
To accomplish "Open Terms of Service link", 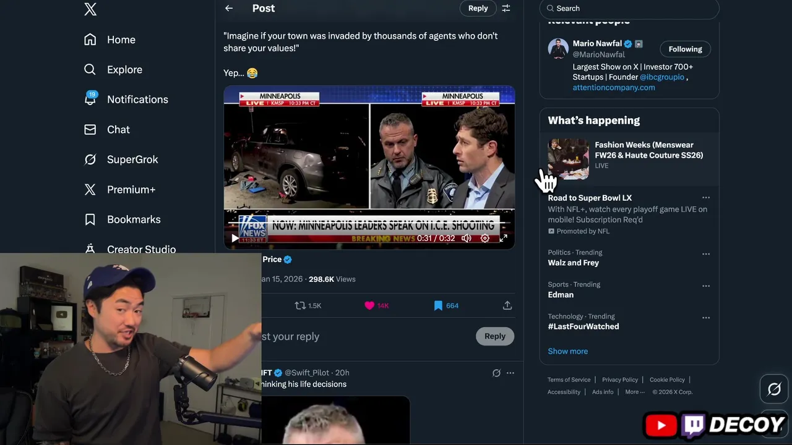I will (569, 379).
